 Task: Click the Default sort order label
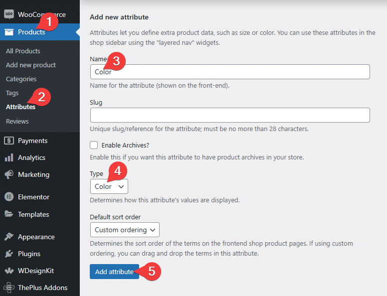[x=115, y=217]
